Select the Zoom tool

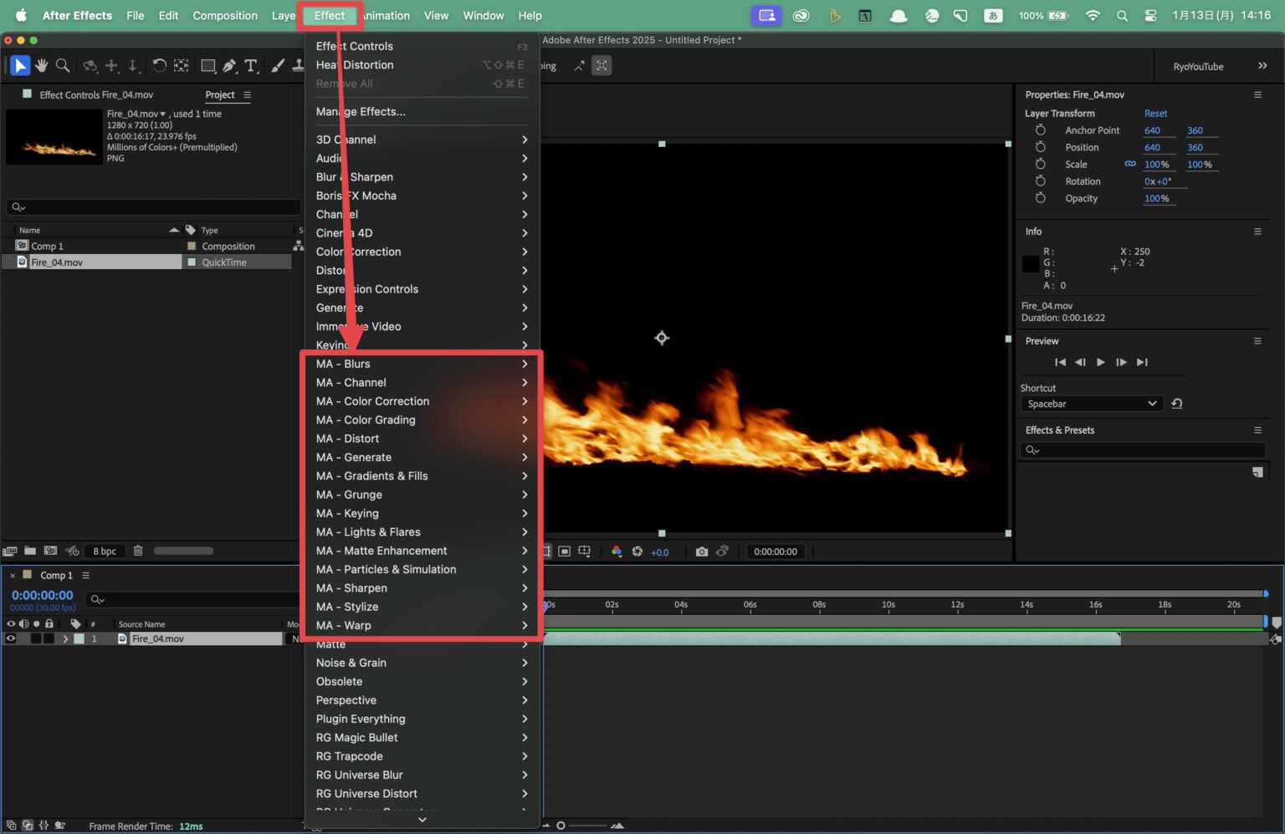click(63, 66)
